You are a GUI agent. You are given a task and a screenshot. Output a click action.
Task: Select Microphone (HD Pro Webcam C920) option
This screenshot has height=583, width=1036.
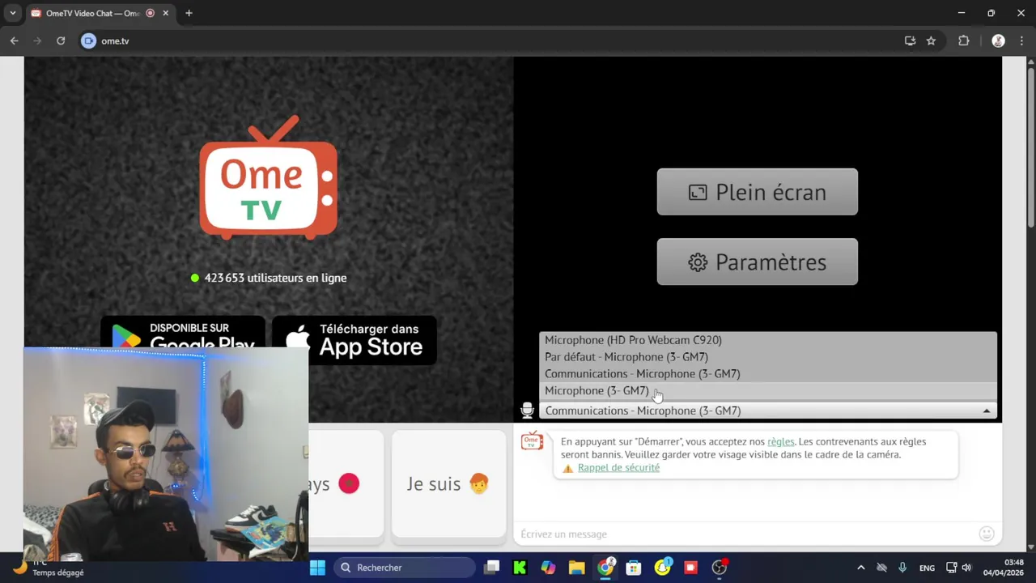(768, 340)
